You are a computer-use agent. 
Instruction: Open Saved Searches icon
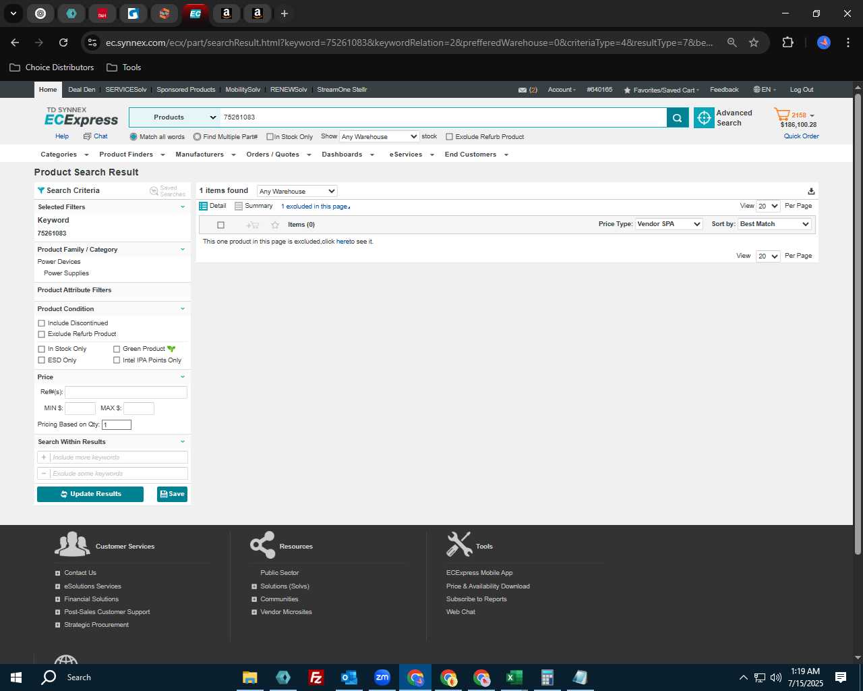click(x=154, y=191)
